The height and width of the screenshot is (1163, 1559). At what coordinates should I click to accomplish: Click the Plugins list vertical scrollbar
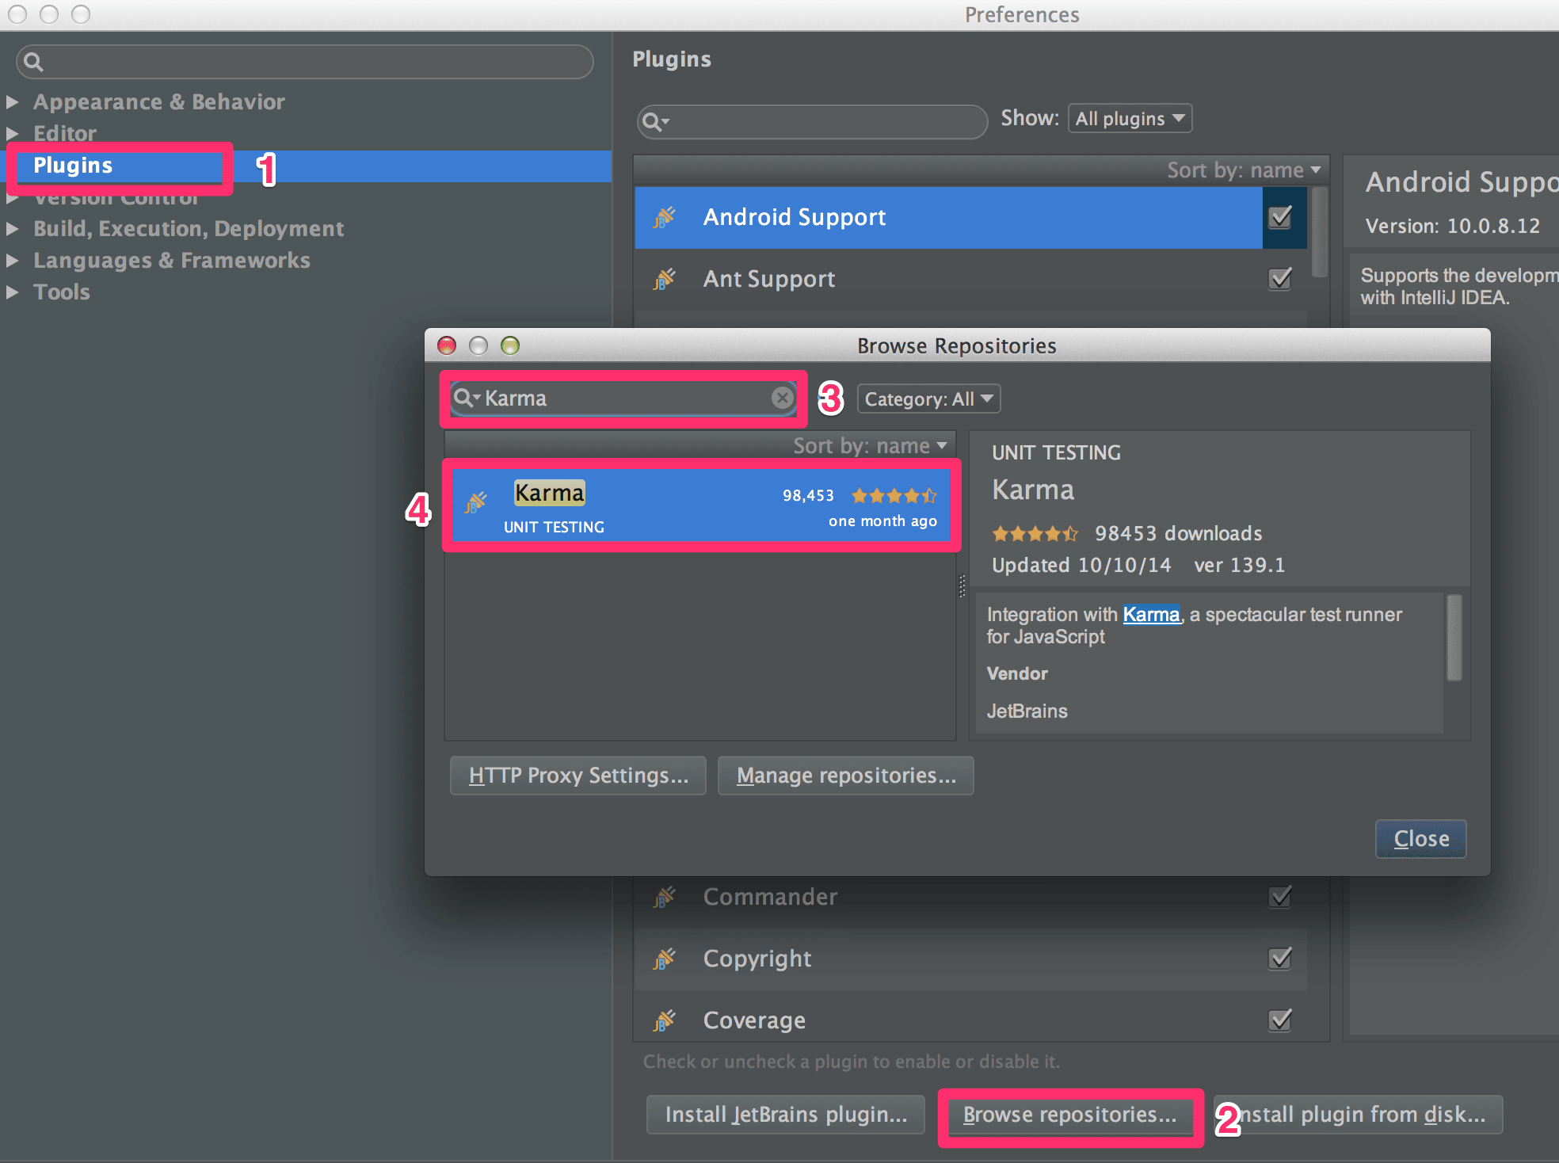(1319, 232)
